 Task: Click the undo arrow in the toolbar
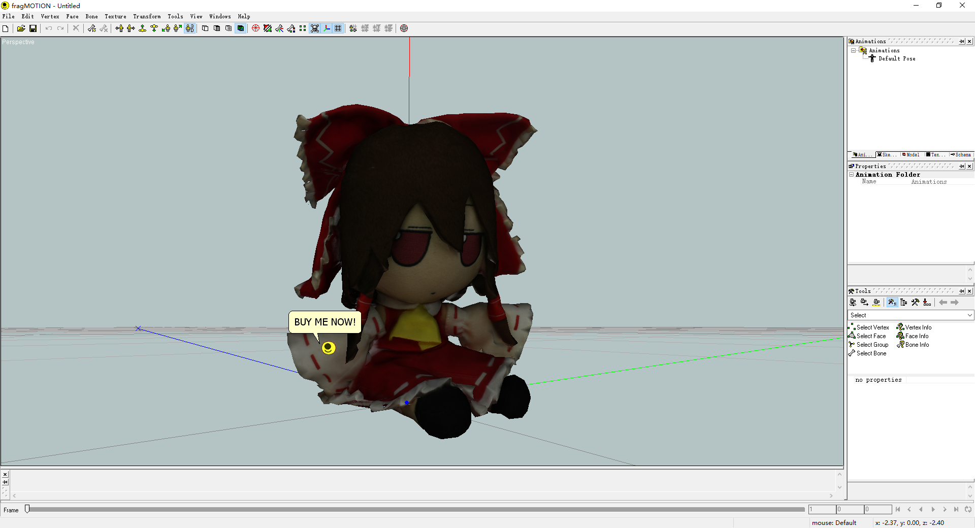tap(49, 28)
